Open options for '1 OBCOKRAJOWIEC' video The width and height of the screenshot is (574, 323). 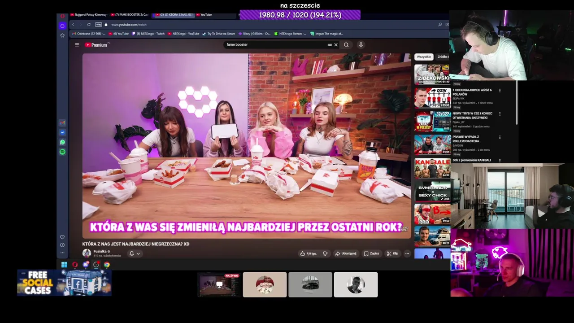500,90
